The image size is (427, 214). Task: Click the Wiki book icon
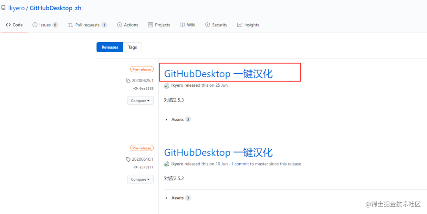[182, 25]
